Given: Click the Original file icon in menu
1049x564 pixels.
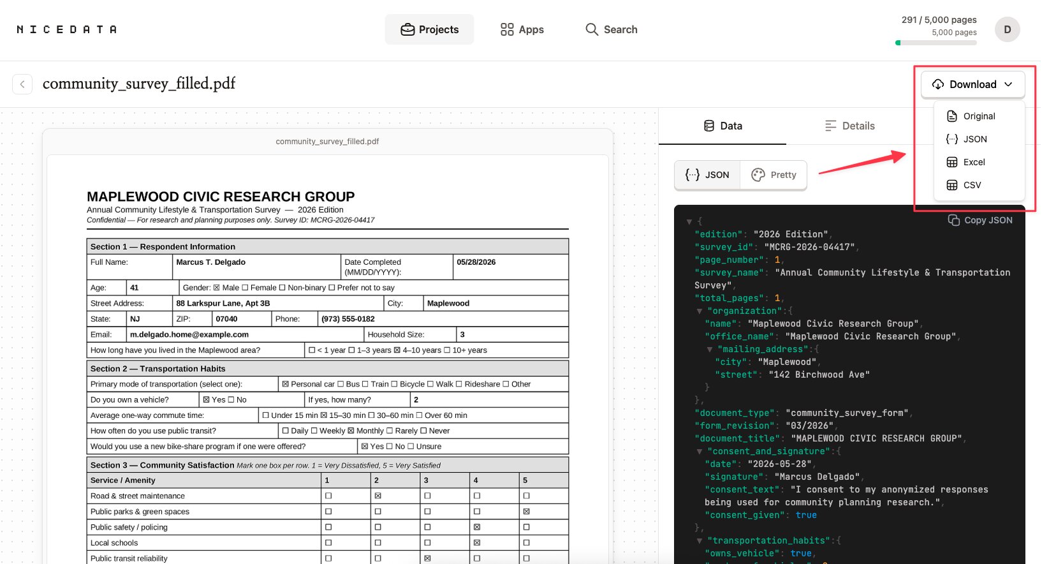Looking at the screenshot, I should [x=952, y=116].
